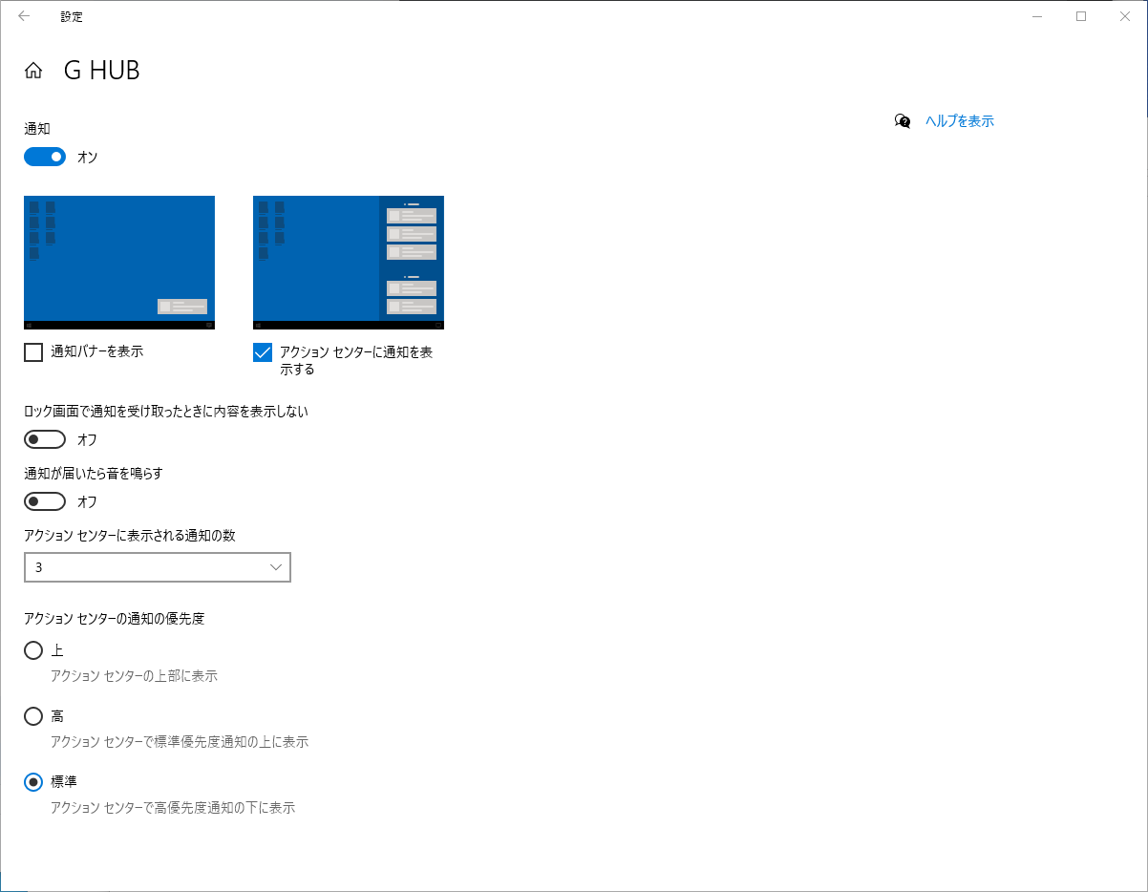Uncheck アクション センターに通知を表示する checkbox
This screenshot has height=892, width=1148.
(x=263, y=352)
